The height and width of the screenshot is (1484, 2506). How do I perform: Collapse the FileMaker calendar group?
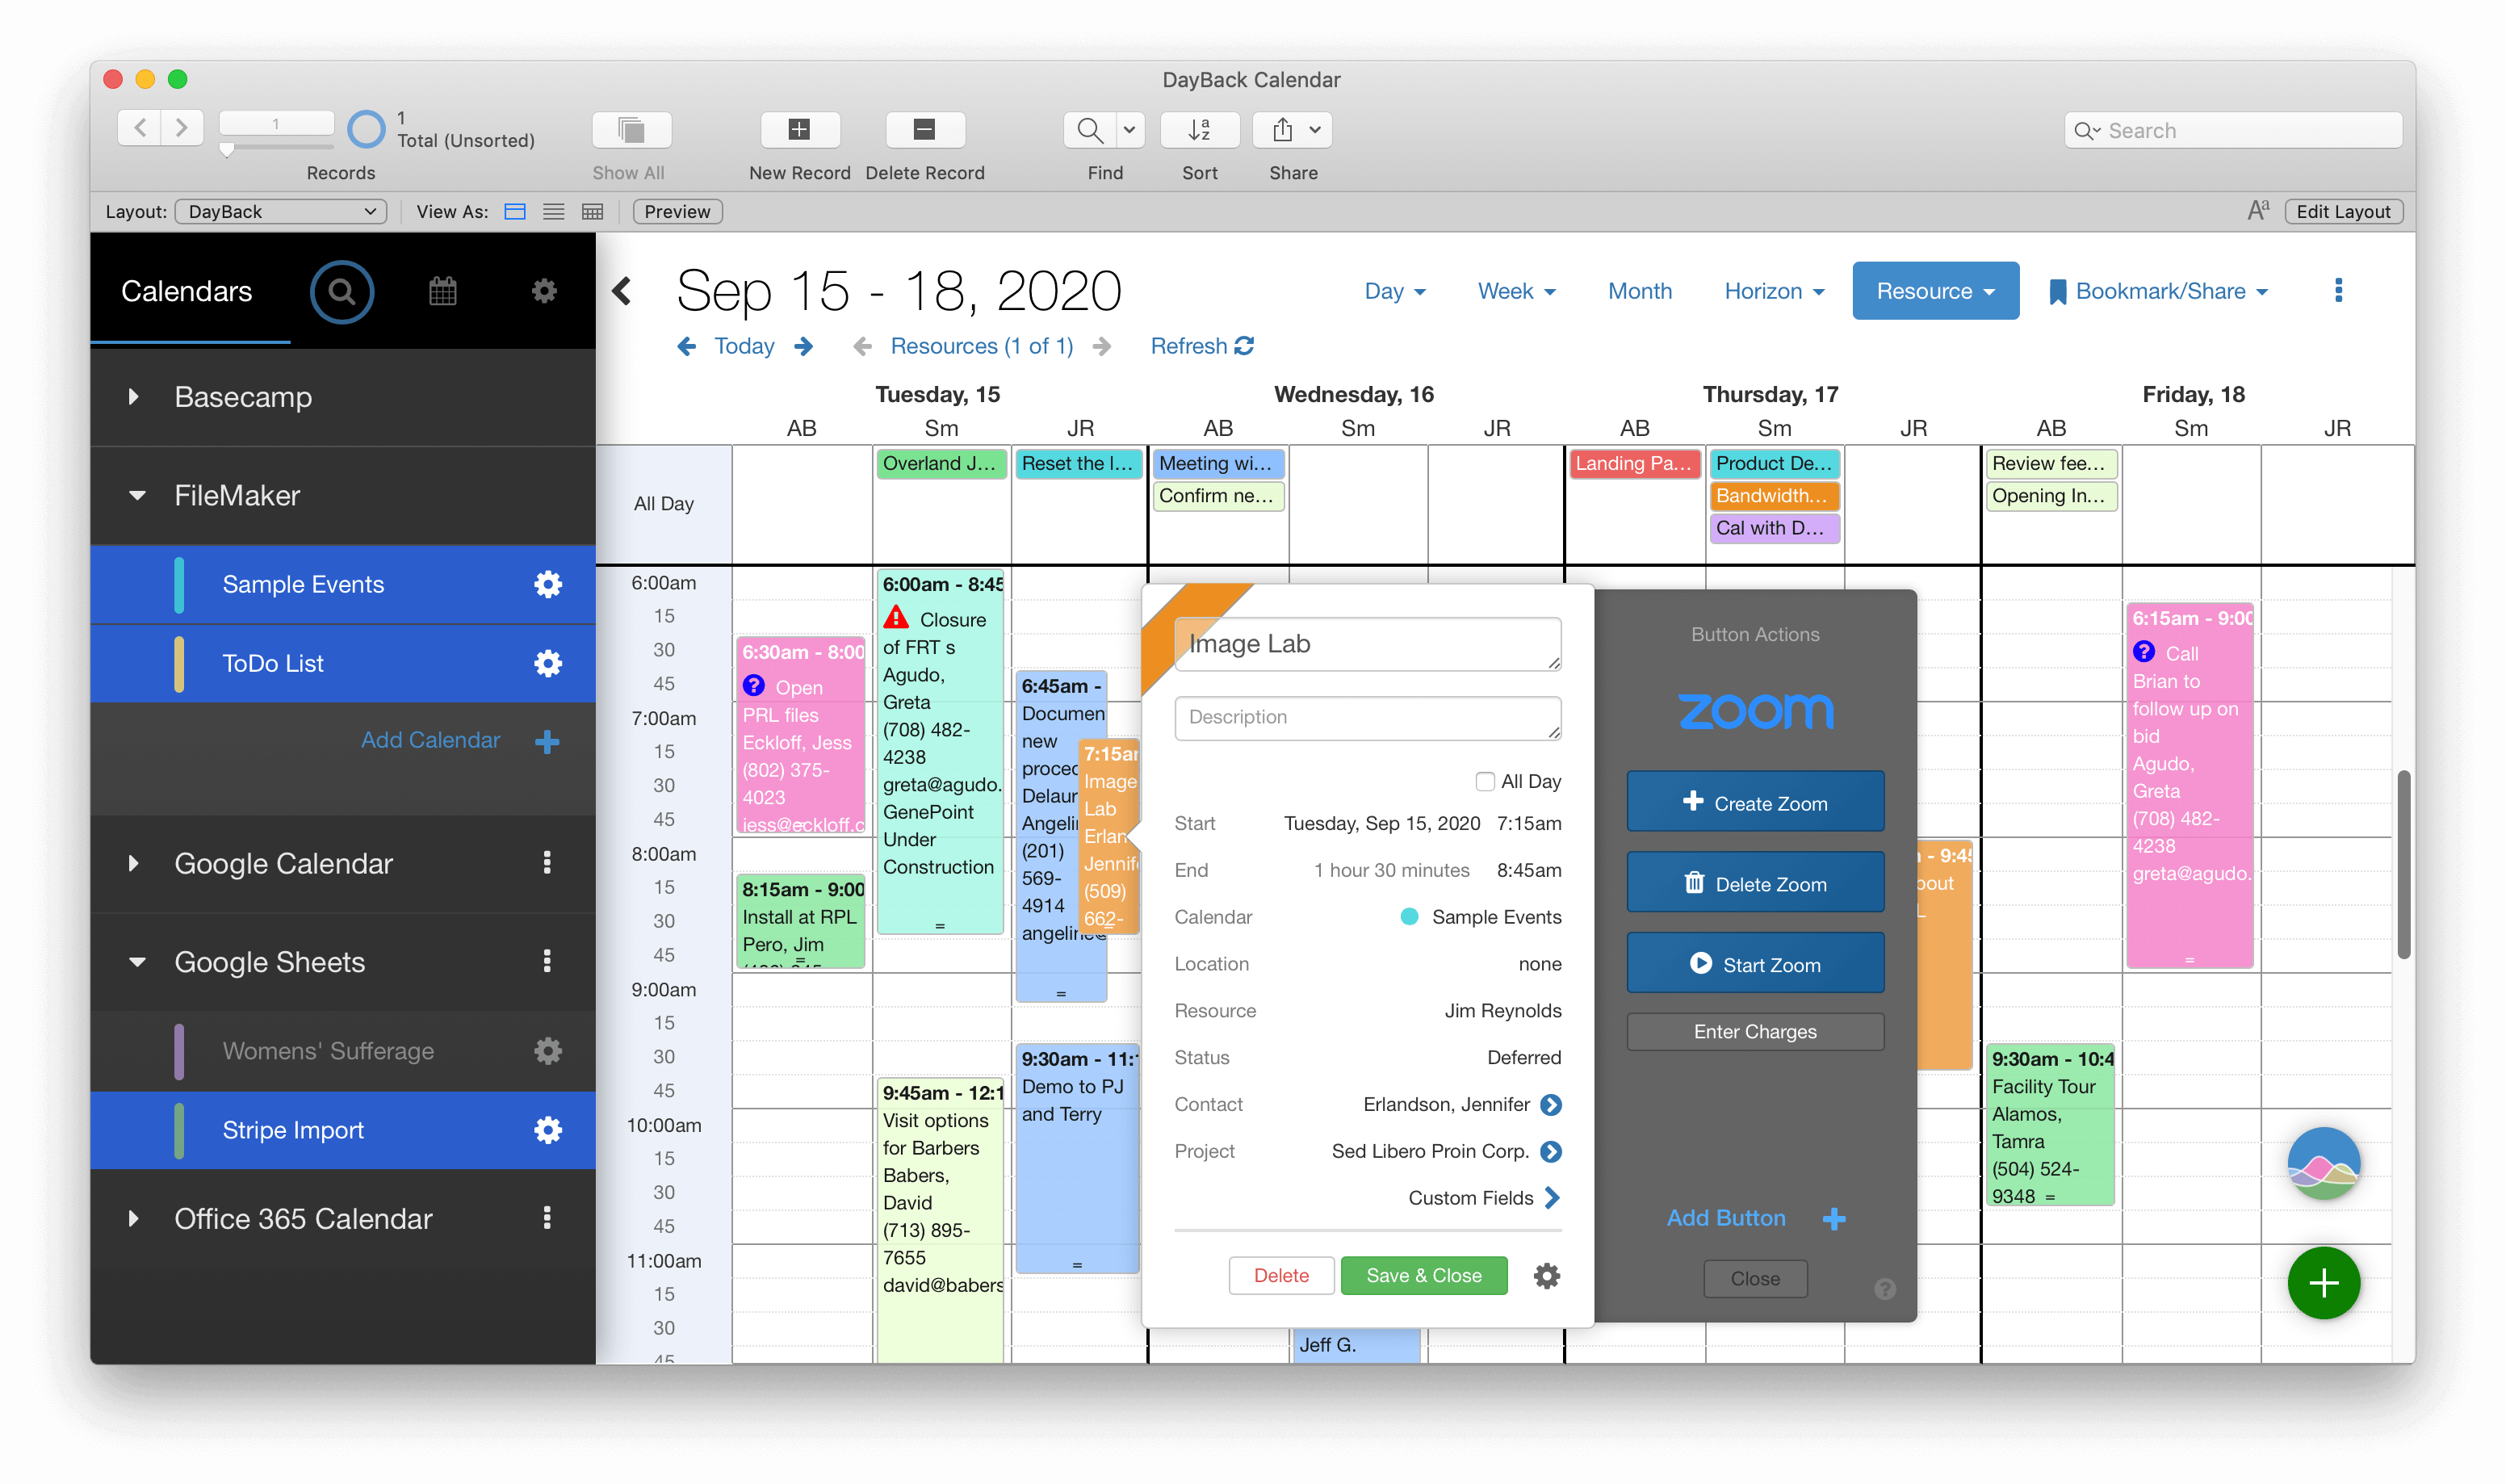pyautogui.click(x=137, y=495)
